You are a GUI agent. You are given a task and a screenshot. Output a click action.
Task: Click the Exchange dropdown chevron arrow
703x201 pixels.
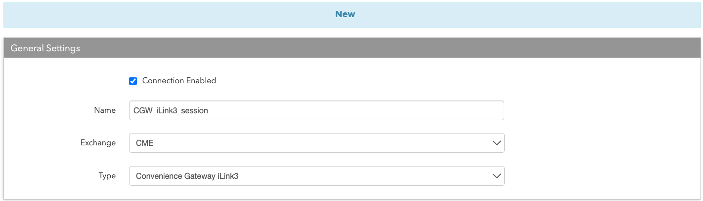496,143
